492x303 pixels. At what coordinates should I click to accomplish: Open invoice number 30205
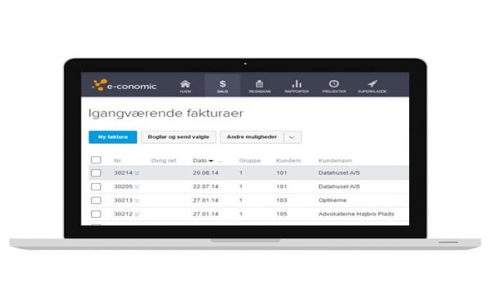click(123, 187)
